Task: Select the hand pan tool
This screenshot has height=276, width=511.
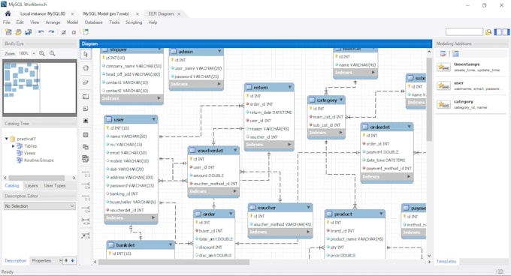Action: click(x=86, y=68)
